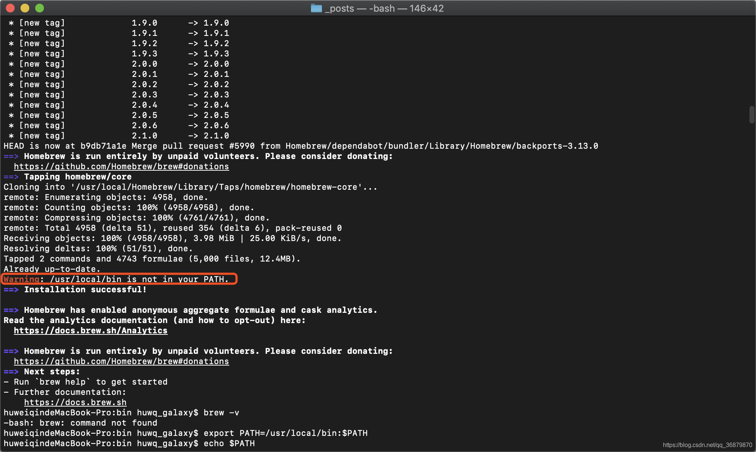Open first github.com Homebrew donations link
The height and width of the screenshot is (452, 756).
point(121,167)
